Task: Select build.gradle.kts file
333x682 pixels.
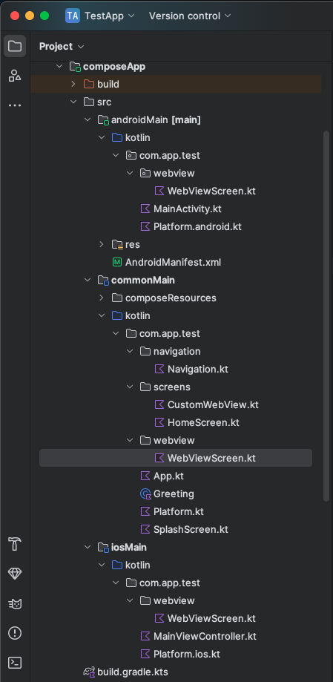Action: [126, 672]
